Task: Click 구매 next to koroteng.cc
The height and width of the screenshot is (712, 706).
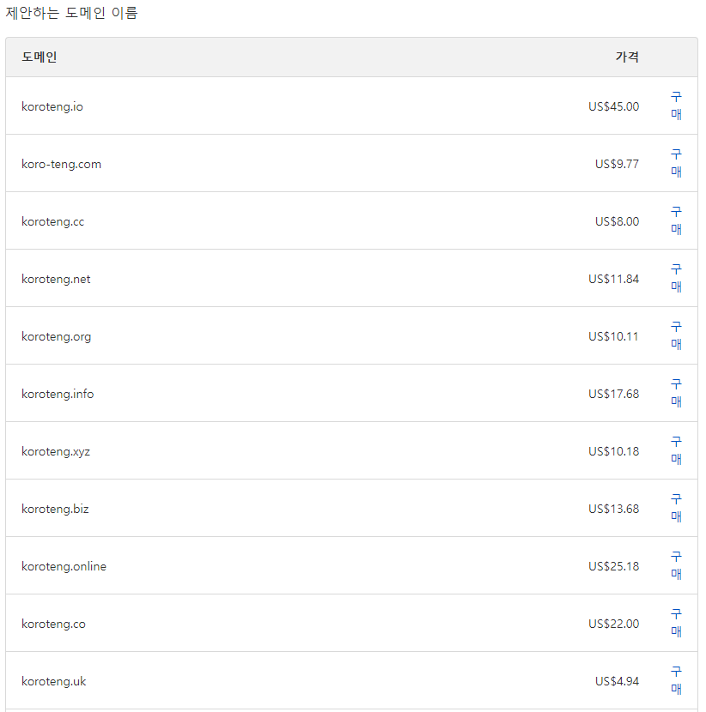Action: [676, 220]
